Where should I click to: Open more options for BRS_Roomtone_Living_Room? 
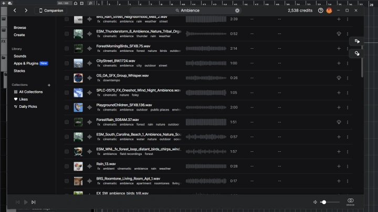coord(348,181)
